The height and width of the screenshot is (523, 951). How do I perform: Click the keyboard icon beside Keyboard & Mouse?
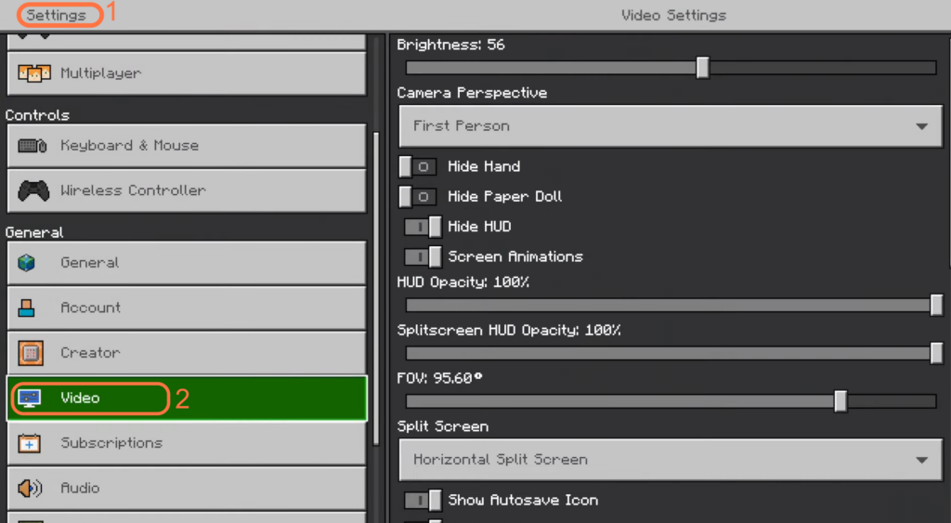(33, 146)
